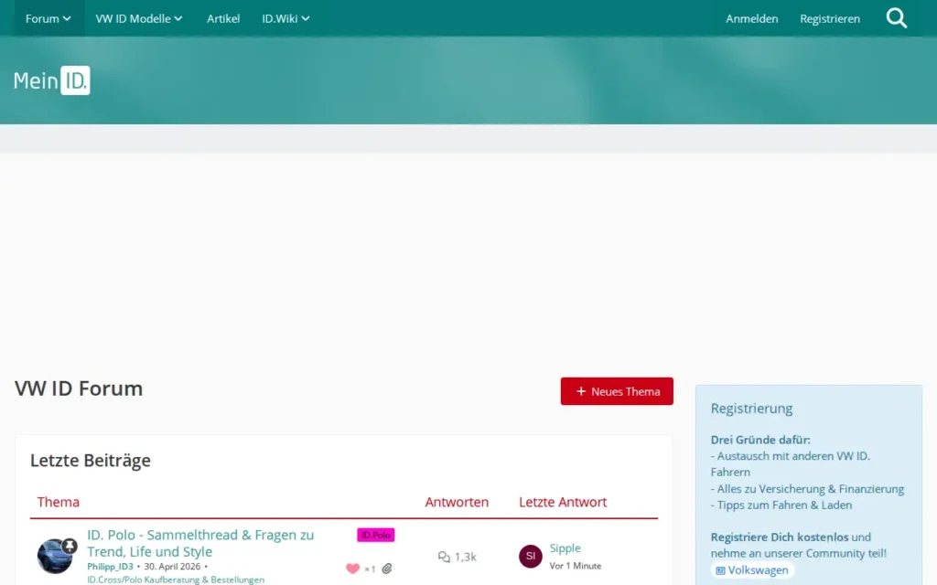Click the Thema column header
Viewport: 937px width, 585px height.
[58, 502]
